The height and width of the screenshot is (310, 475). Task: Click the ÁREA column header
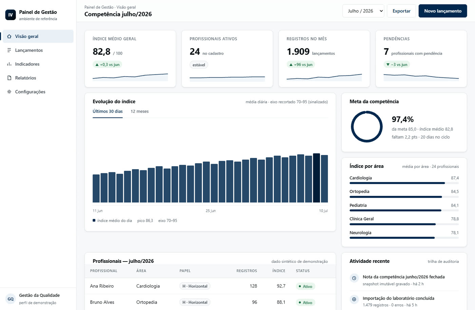click(x=141, y=271)
